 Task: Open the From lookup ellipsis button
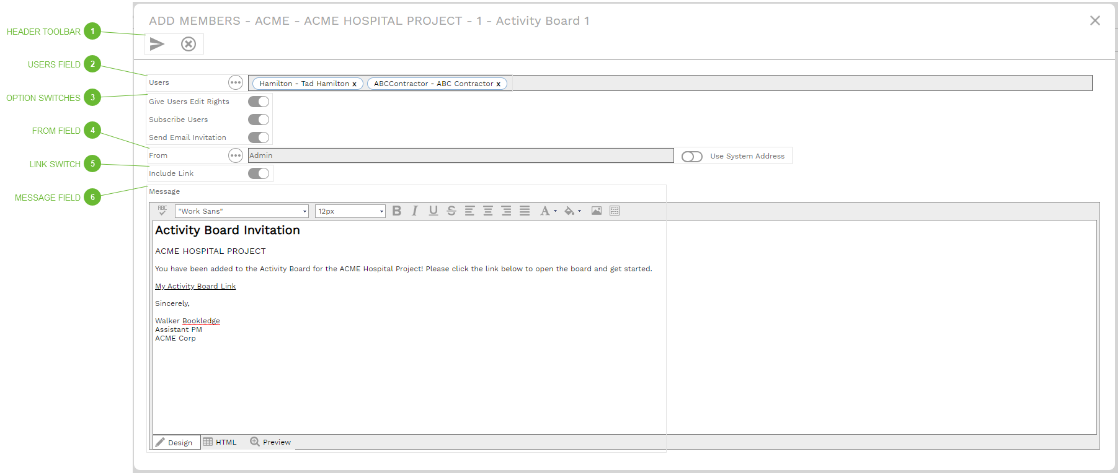(x=236, y=155)
